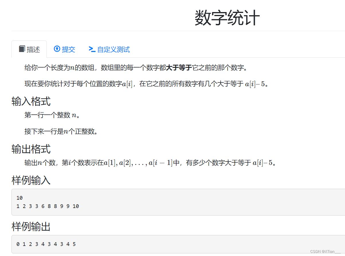Click the 输入格式 heading

(x=31, y=101)
